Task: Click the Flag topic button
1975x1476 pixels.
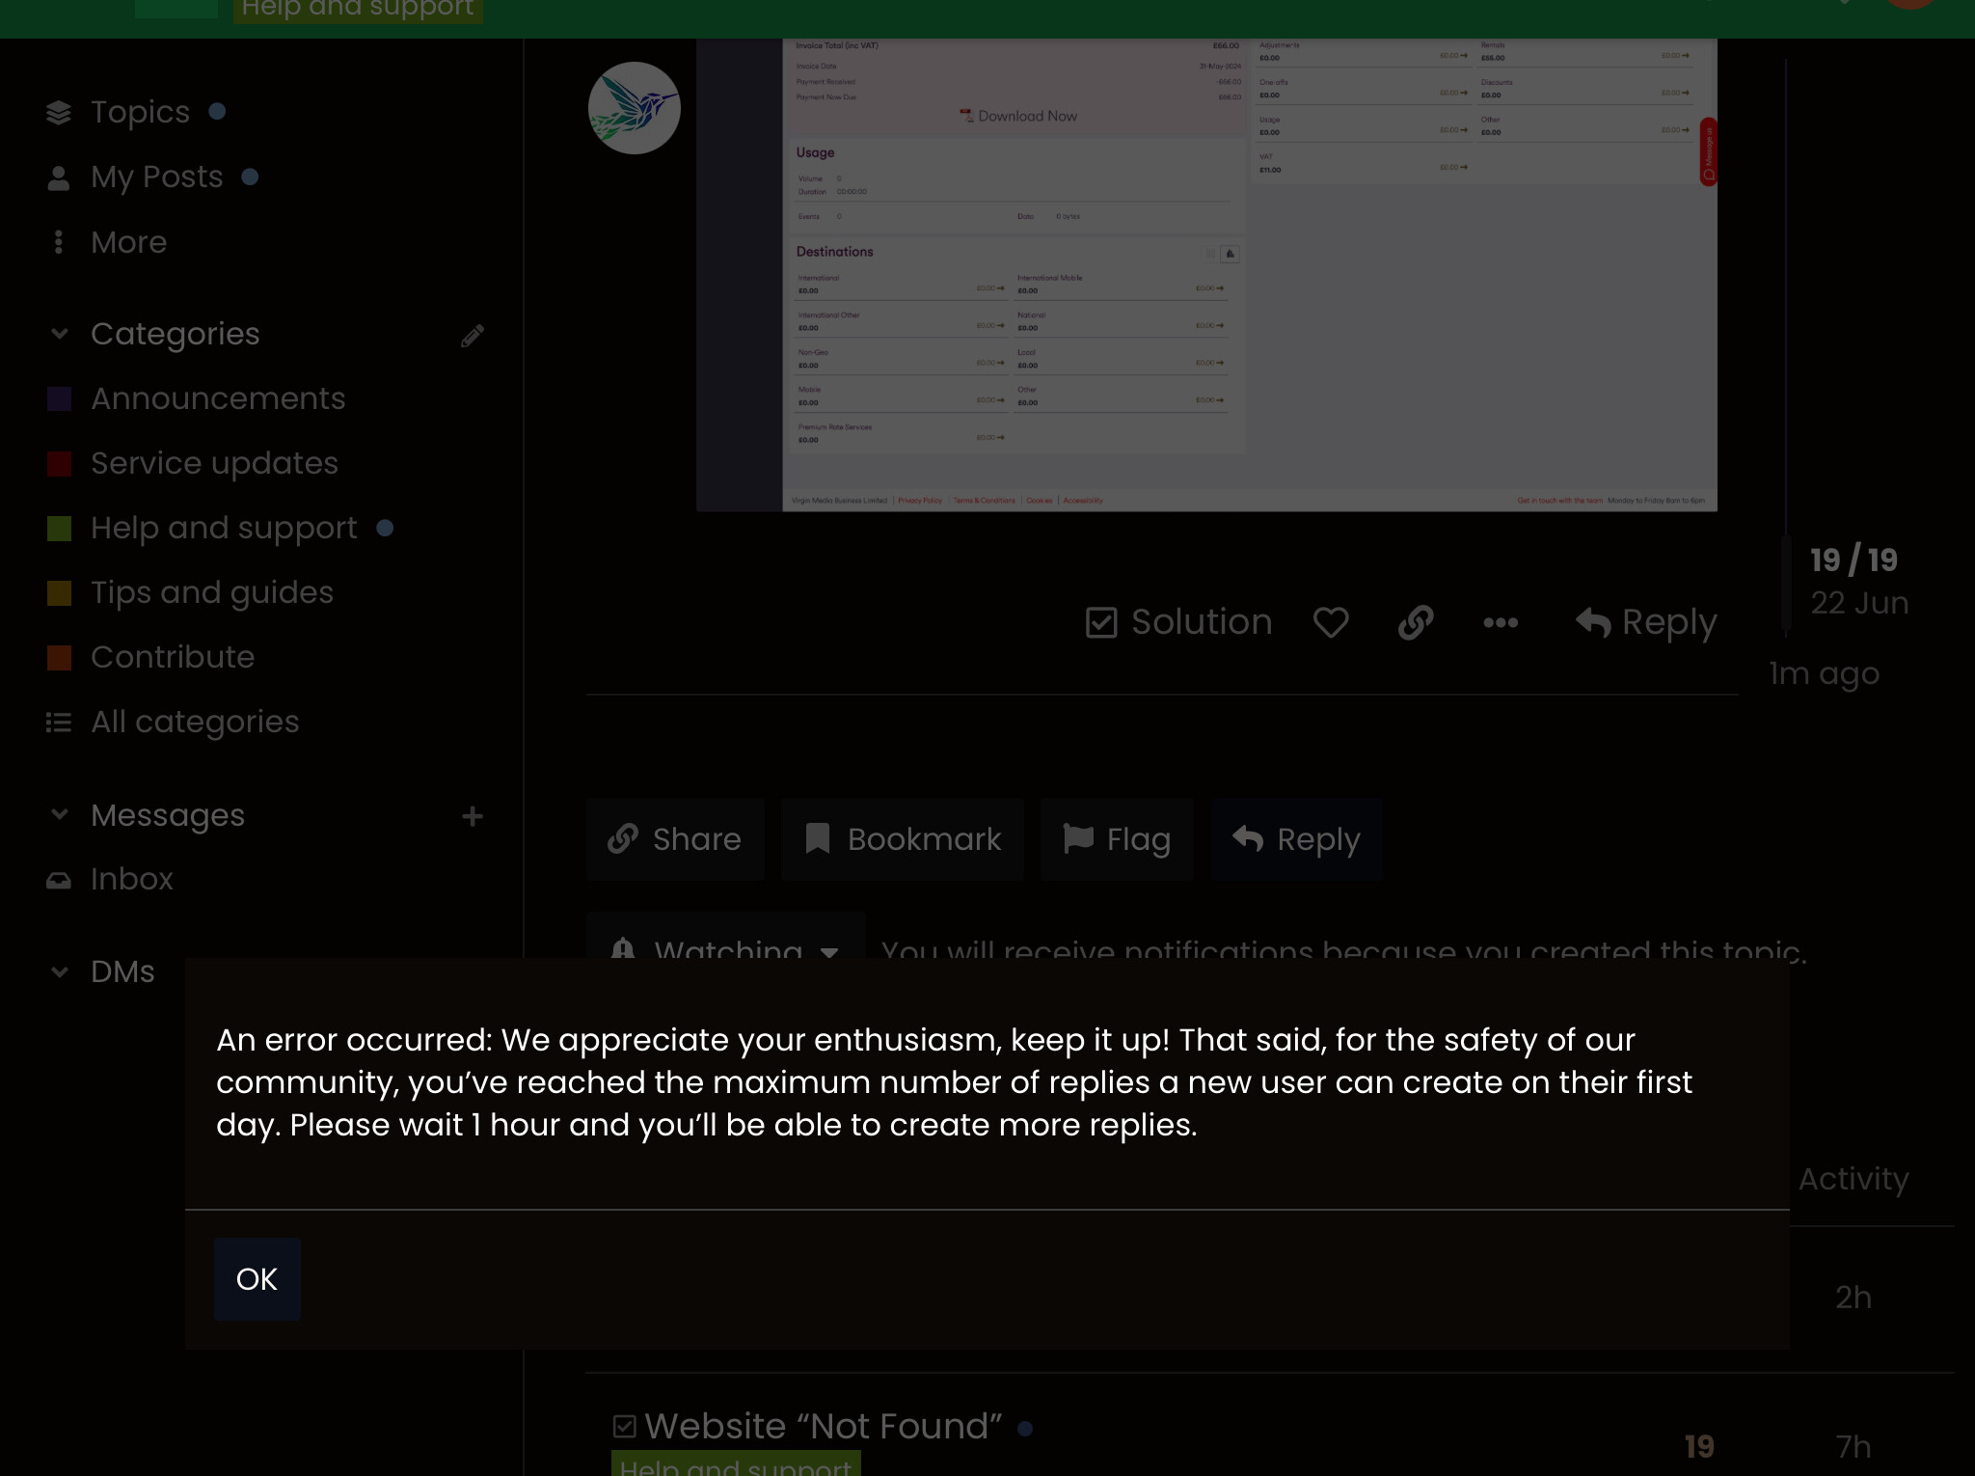Action: 1117,839
